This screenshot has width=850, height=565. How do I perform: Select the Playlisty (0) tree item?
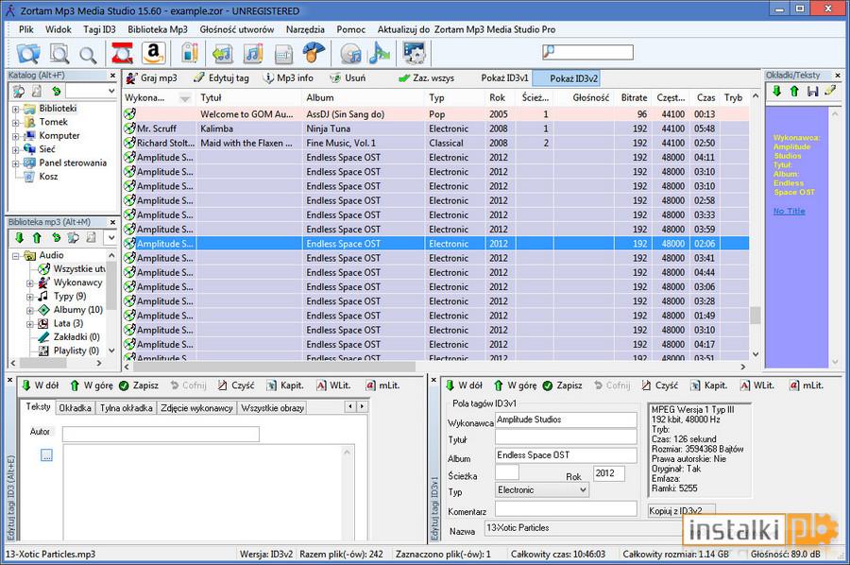coord(69,351)
